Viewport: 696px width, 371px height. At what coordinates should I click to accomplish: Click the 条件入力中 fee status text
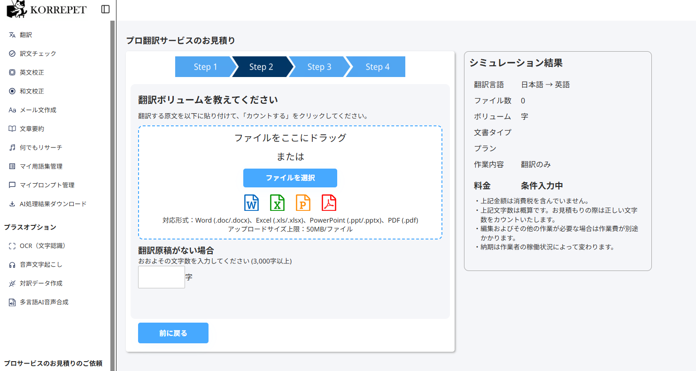pyautogui.click(x=542, y=185)
